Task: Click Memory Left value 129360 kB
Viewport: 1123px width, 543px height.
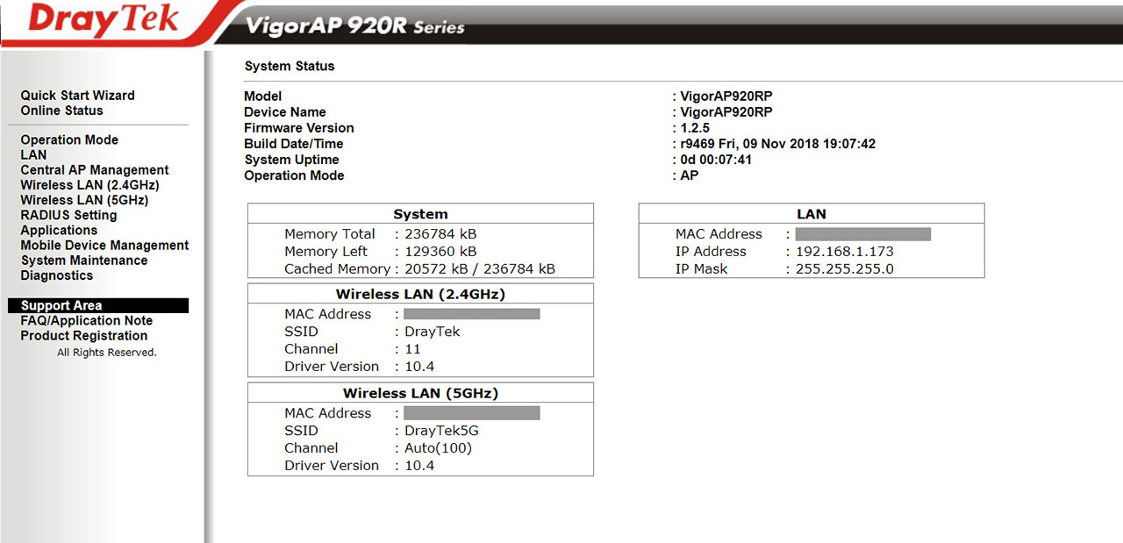Action: [x=440, y=252]
